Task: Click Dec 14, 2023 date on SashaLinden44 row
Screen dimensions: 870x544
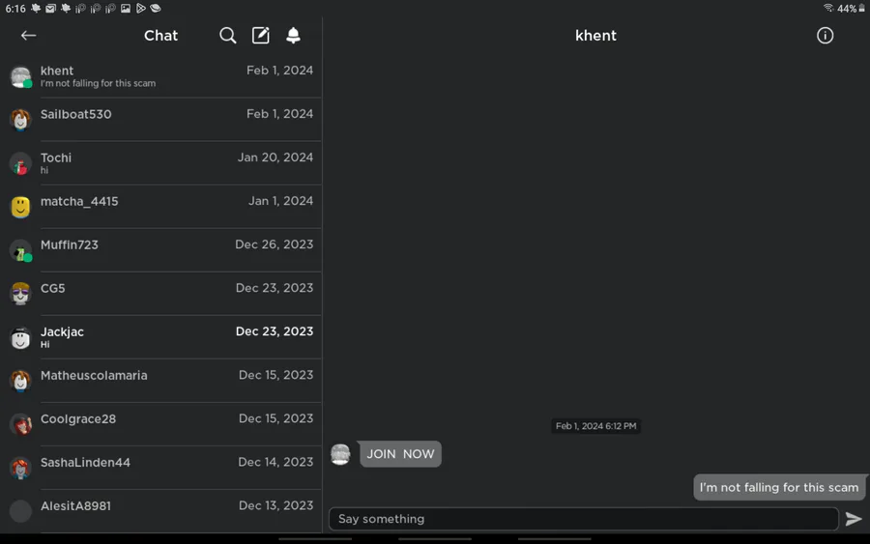Action: [x=275, y=462]
